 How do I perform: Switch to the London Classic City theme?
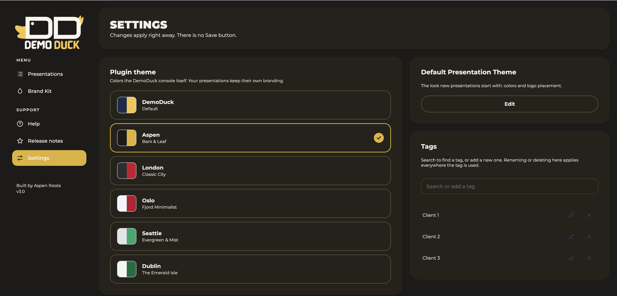[x=250, y=171]
